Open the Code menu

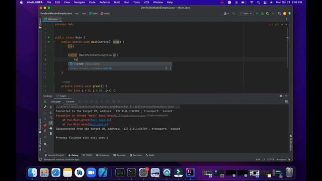click(92, 2)
